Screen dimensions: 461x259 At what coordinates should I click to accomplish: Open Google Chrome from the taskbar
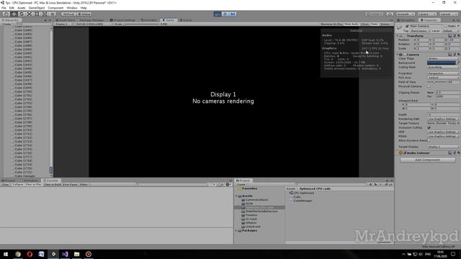tap(18, 254)
